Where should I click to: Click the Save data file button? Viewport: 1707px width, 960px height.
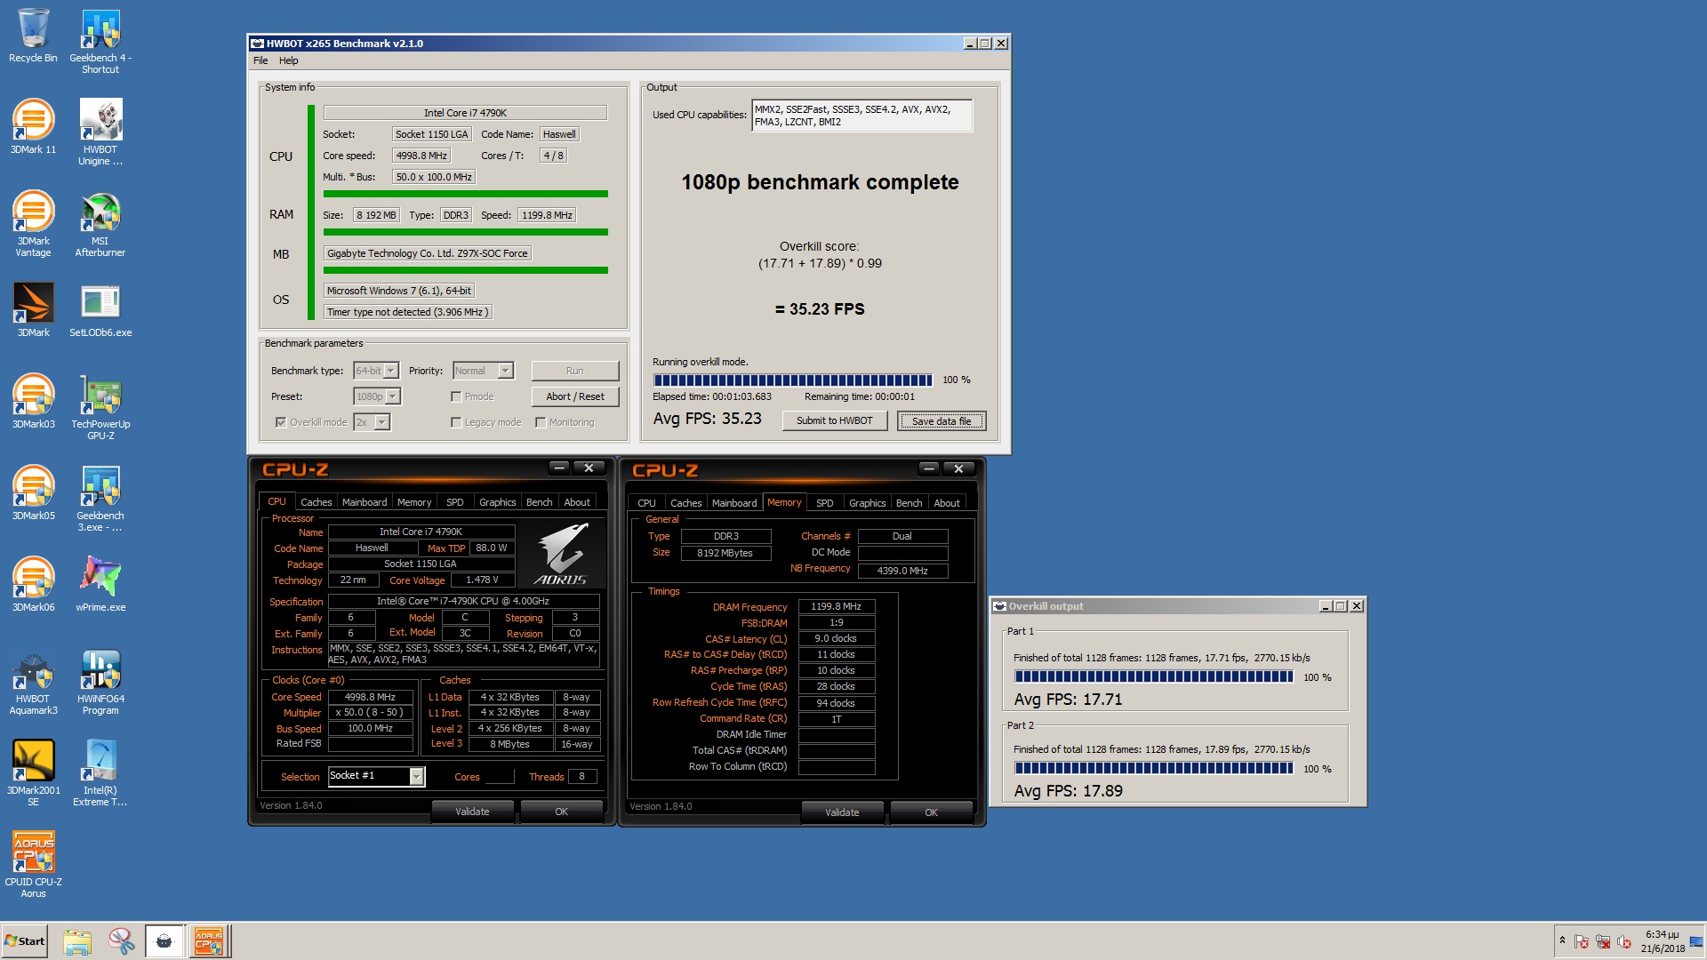[x=942, y=420]
